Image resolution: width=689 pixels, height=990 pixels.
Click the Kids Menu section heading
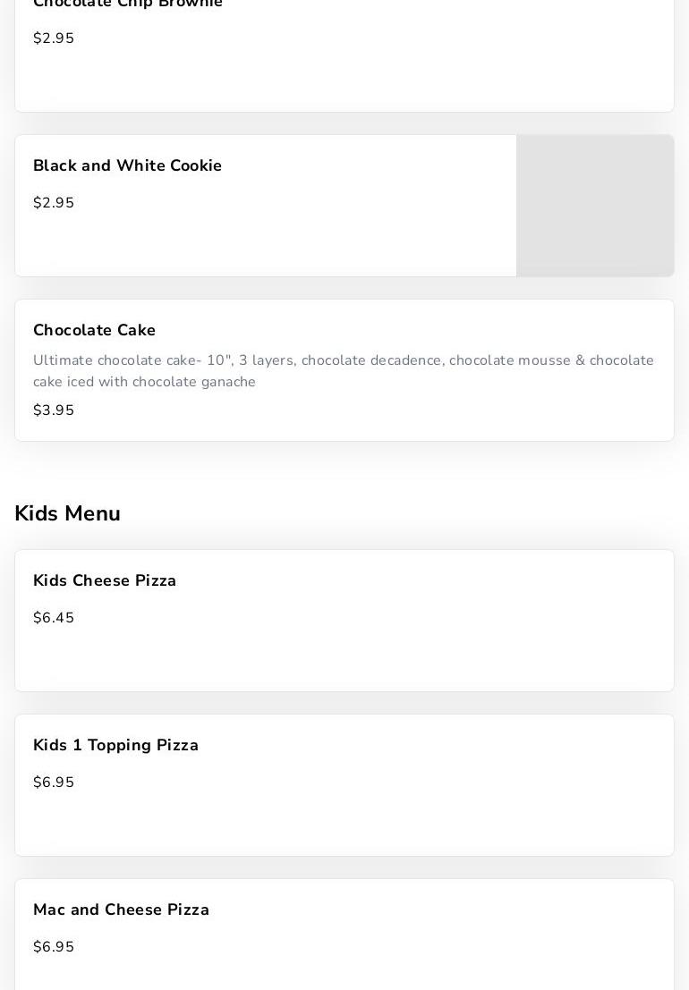67,514
